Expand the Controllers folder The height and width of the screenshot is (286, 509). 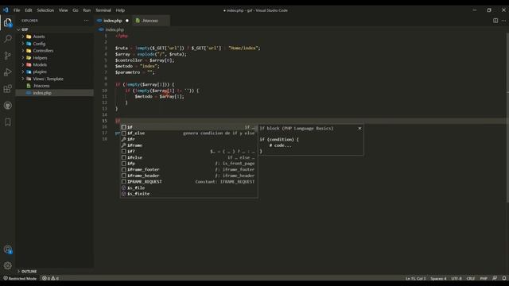coord(43,51)
